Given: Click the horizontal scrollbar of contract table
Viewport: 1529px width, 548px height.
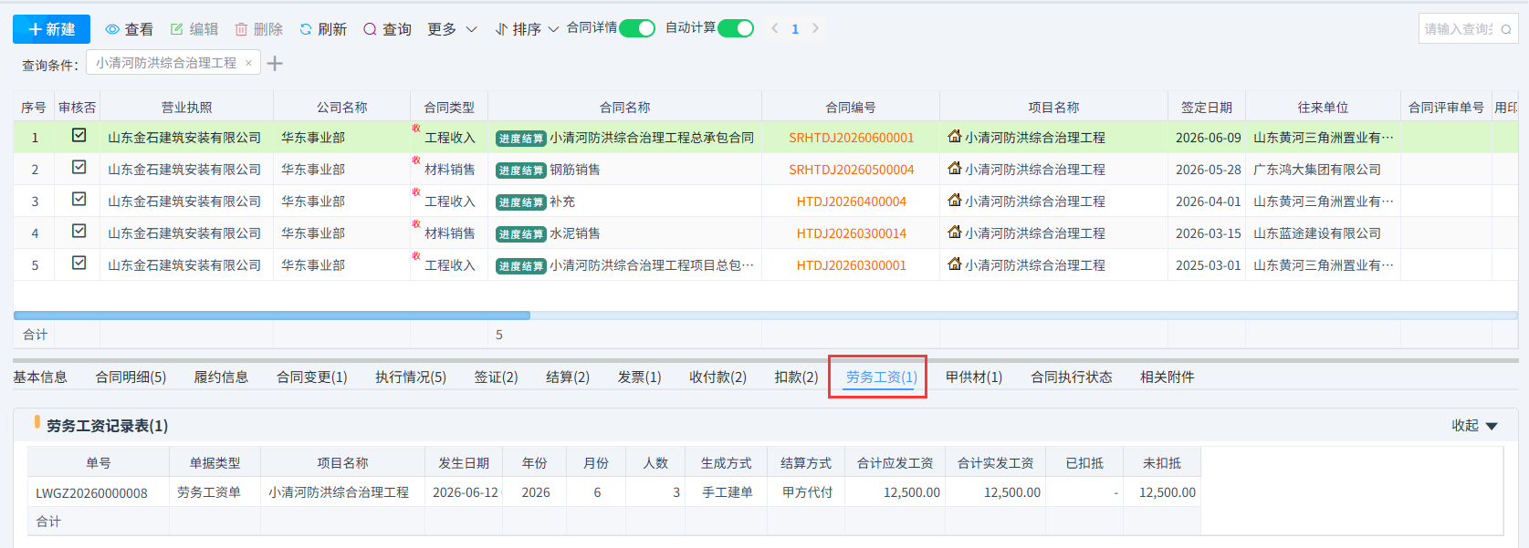Looking at the screenshot, I should click(272, 315).
